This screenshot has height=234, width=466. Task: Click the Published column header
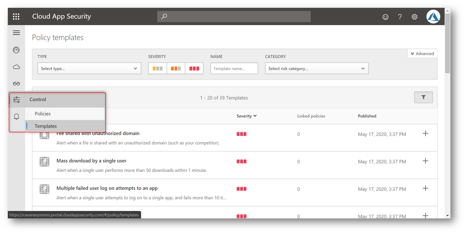(367, 116)
